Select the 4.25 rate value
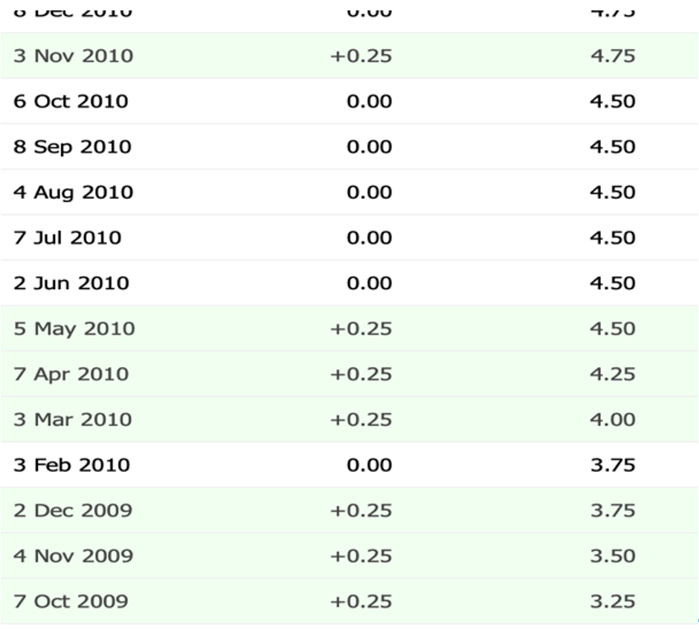This screenshot has height=630, width=699. click(613, 374)
